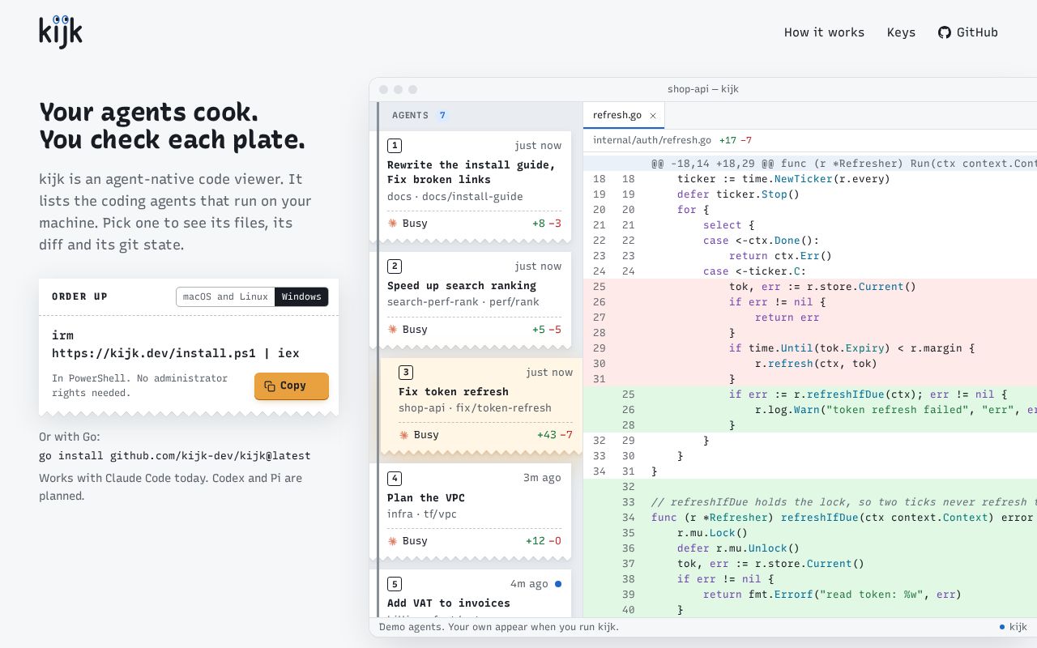1037x648 pixels.
Task: Click the agents count badge showing 7
Action: pos(442,115)
